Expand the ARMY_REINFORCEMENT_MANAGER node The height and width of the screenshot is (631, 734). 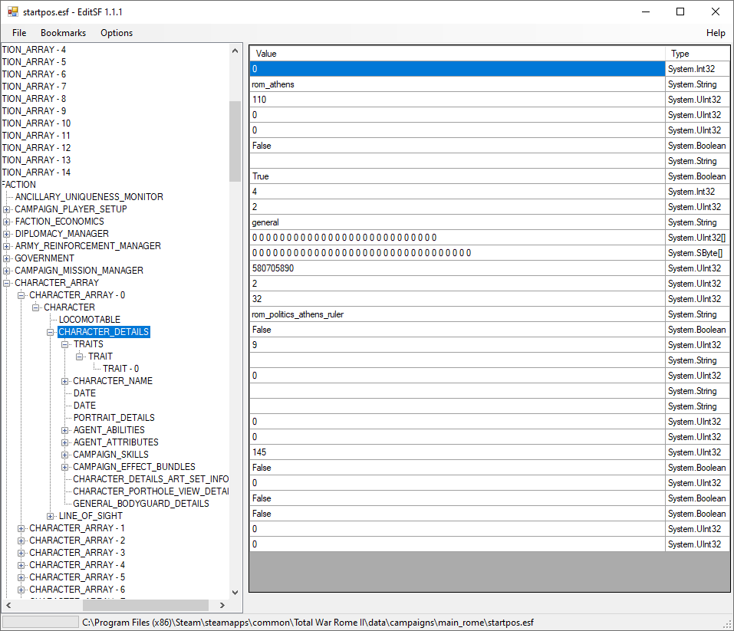tap(7, 246)
